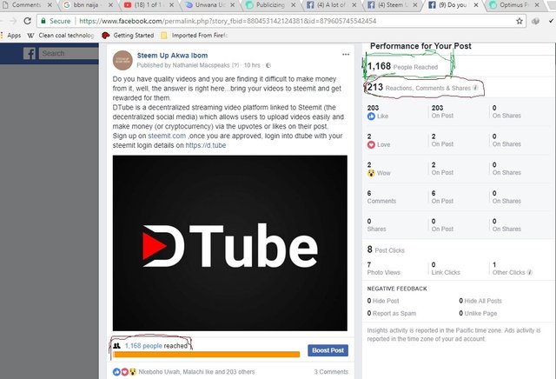Click the 0 Unlike Page entry

tap(478, 313)
